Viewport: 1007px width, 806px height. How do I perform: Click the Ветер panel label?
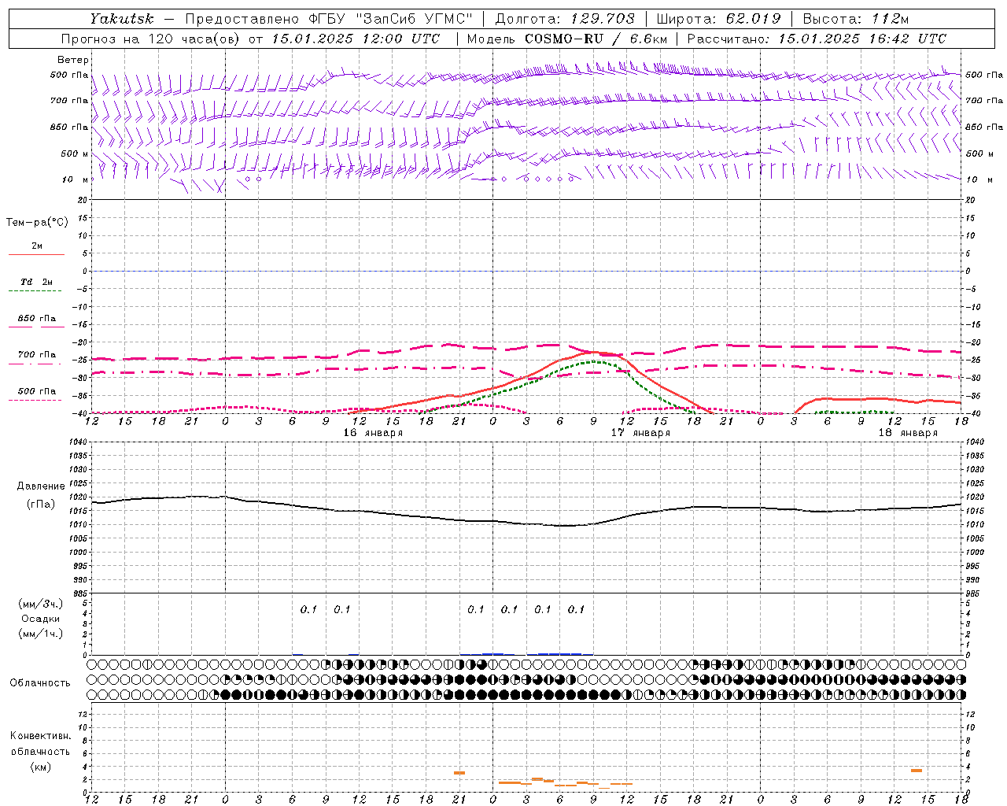click(x=73, y=60)
